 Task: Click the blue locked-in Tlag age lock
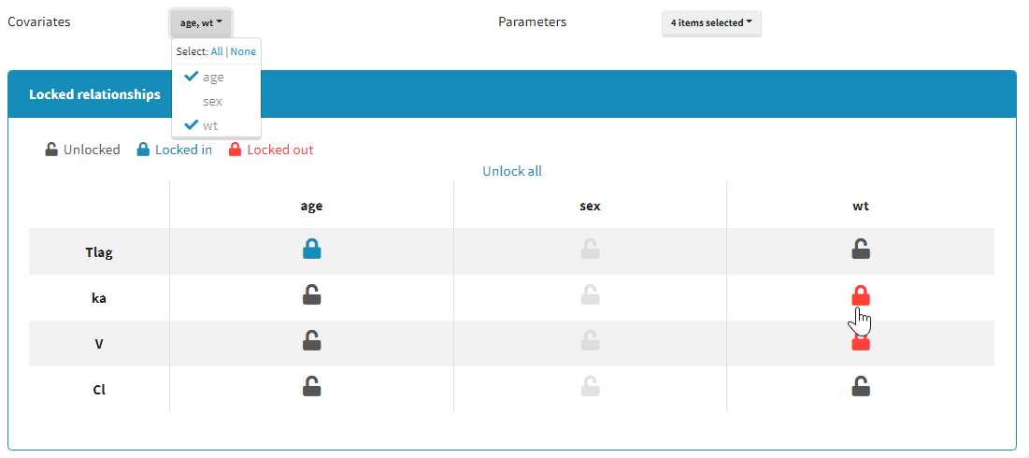(x=312, y=249)
